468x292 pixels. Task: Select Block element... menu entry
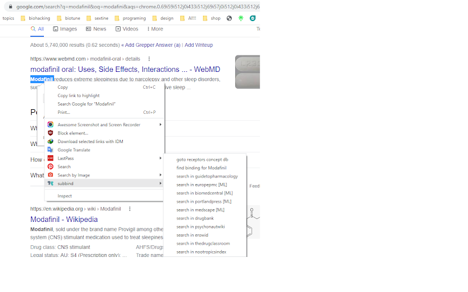click(104, 133)
